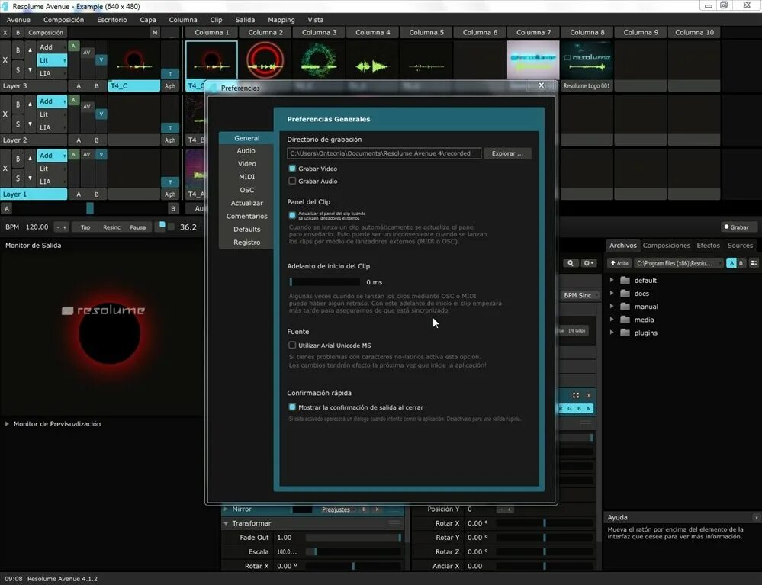
Task: Expand Monitor de Previsualización
Action: (x=7, y=424)
